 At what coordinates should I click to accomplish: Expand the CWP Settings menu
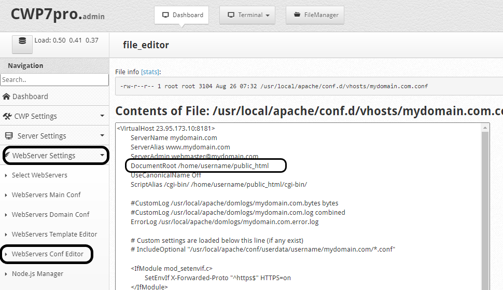point(54,116)
